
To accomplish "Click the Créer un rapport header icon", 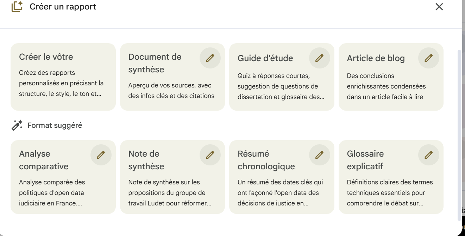I will tap(17, 7).
